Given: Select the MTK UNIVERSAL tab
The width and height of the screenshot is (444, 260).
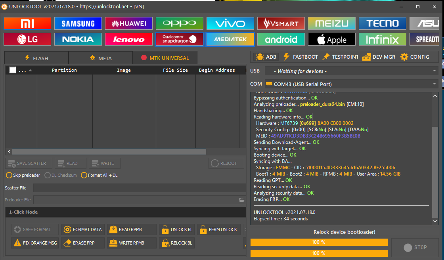Looking at the screenshot, I should [x=165, y=58].
